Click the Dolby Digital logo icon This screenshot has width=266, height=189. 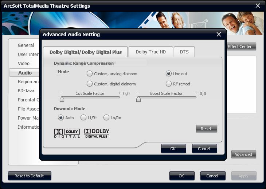(67, 133)
